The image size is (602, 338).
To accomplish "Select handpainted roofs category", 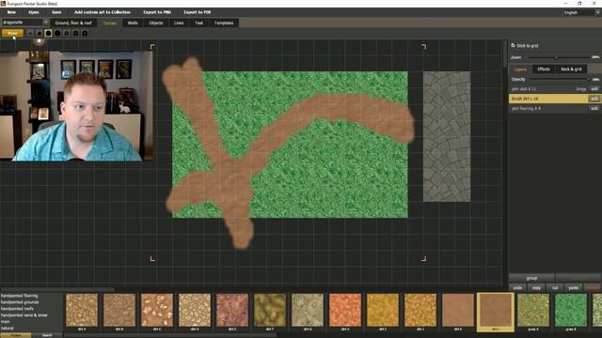I will [x=17, y=309].
